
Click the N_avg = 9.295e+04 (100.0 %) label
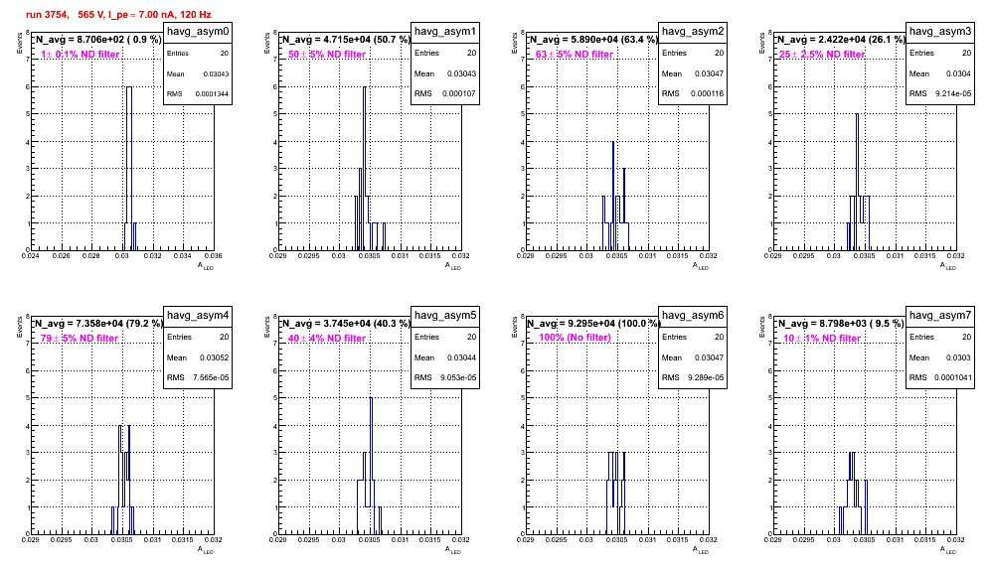click(x=592, y=323)
